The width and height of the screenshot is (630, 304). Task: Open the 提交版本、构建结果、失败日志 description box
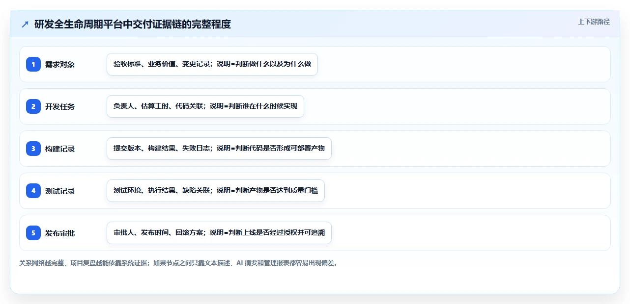[219, 149]
